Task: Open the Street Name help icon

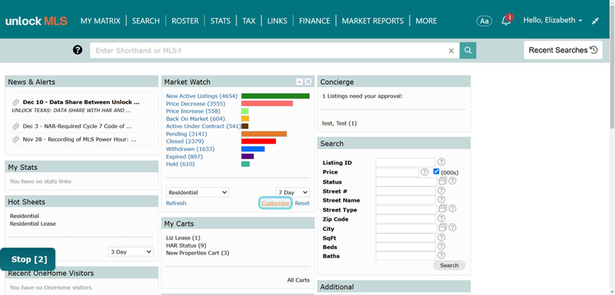Action: click(441, 200)
